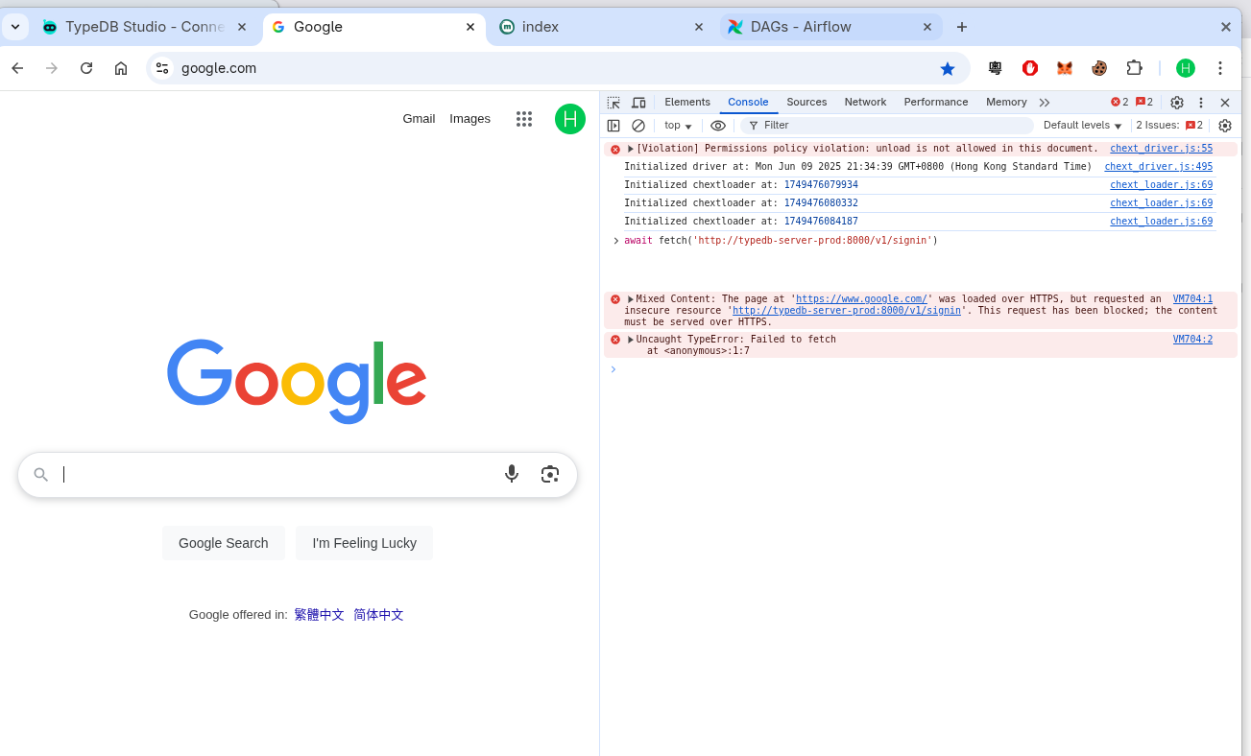Show the console sidebar

click(613, 126)
